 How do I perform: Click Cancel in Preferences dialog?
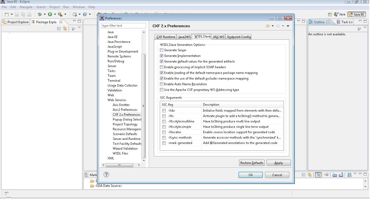pyautogui.click(x=277, y=175)
